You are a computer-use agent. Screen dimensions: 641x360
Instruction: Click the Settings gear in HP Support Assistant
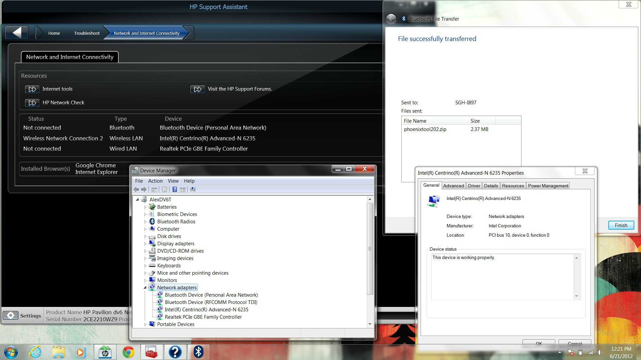(10, 315)
